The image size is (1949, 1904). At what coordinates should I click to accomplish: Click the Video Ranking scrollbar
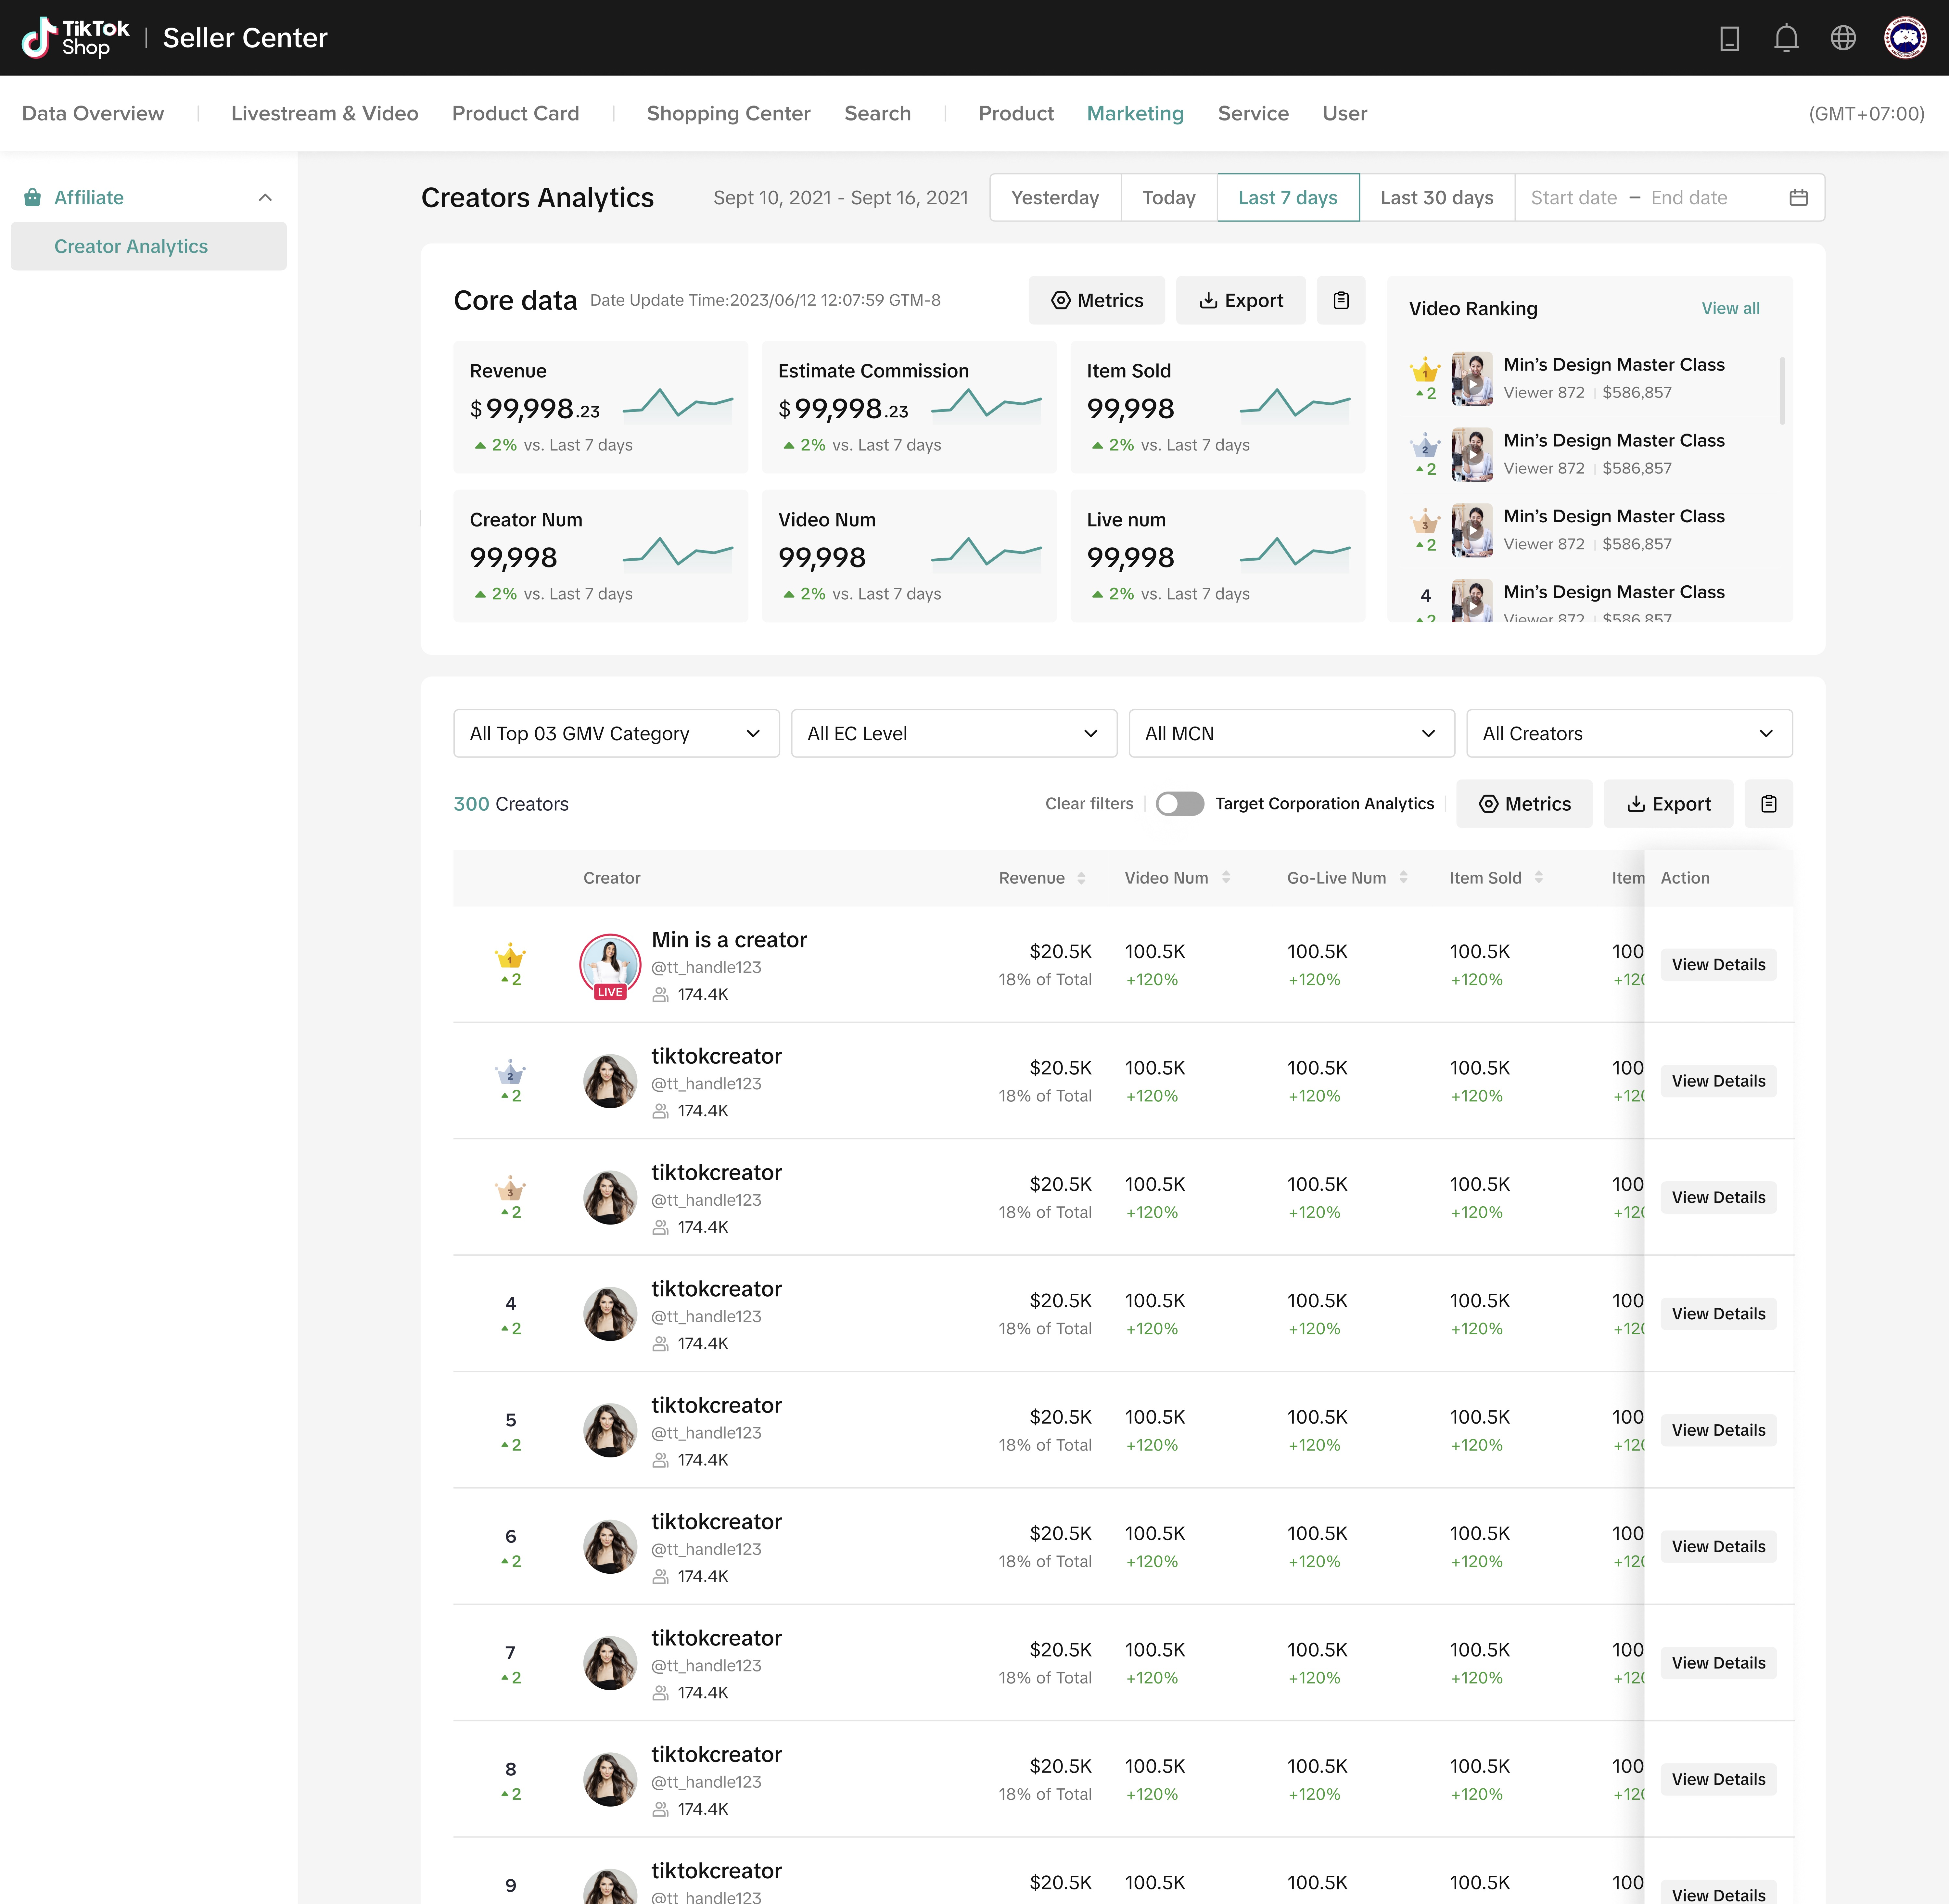1782,391
